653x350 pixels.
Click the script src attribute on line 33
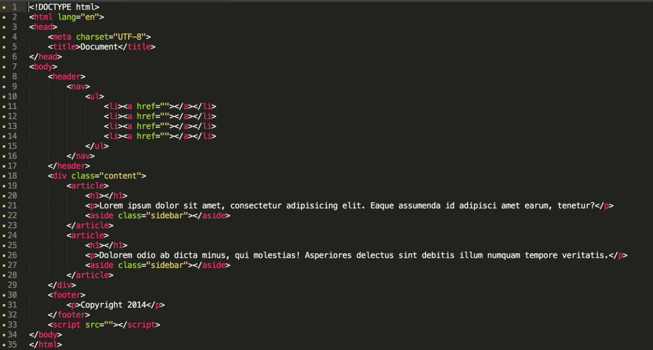99,325
